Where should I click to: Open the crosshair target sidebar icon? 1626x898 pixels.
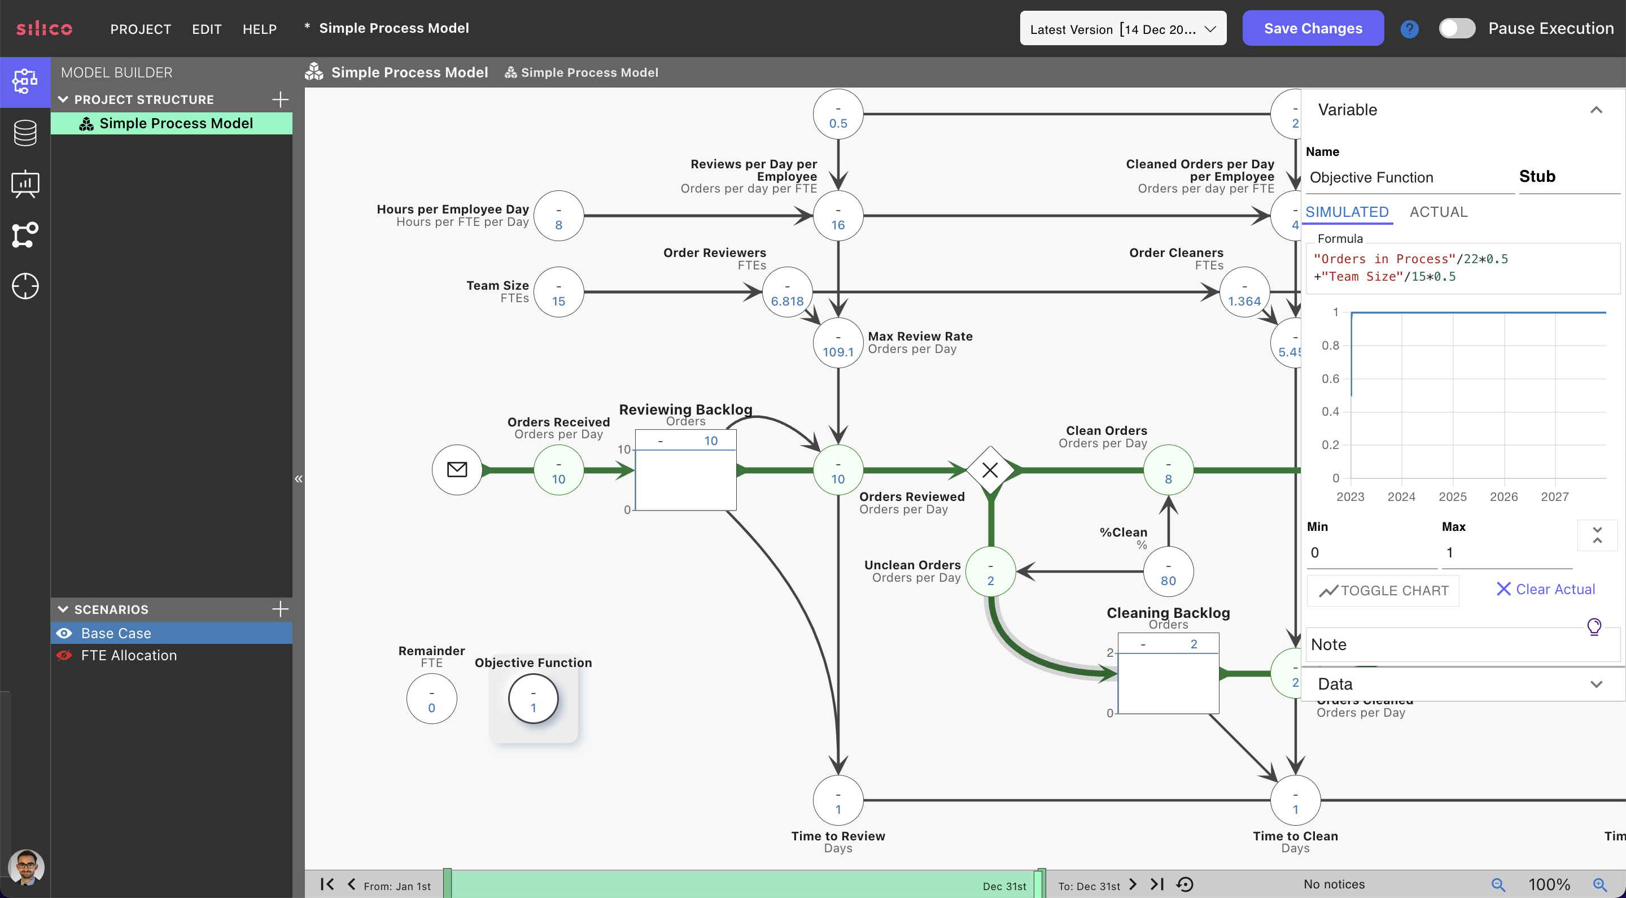[25, 286]
